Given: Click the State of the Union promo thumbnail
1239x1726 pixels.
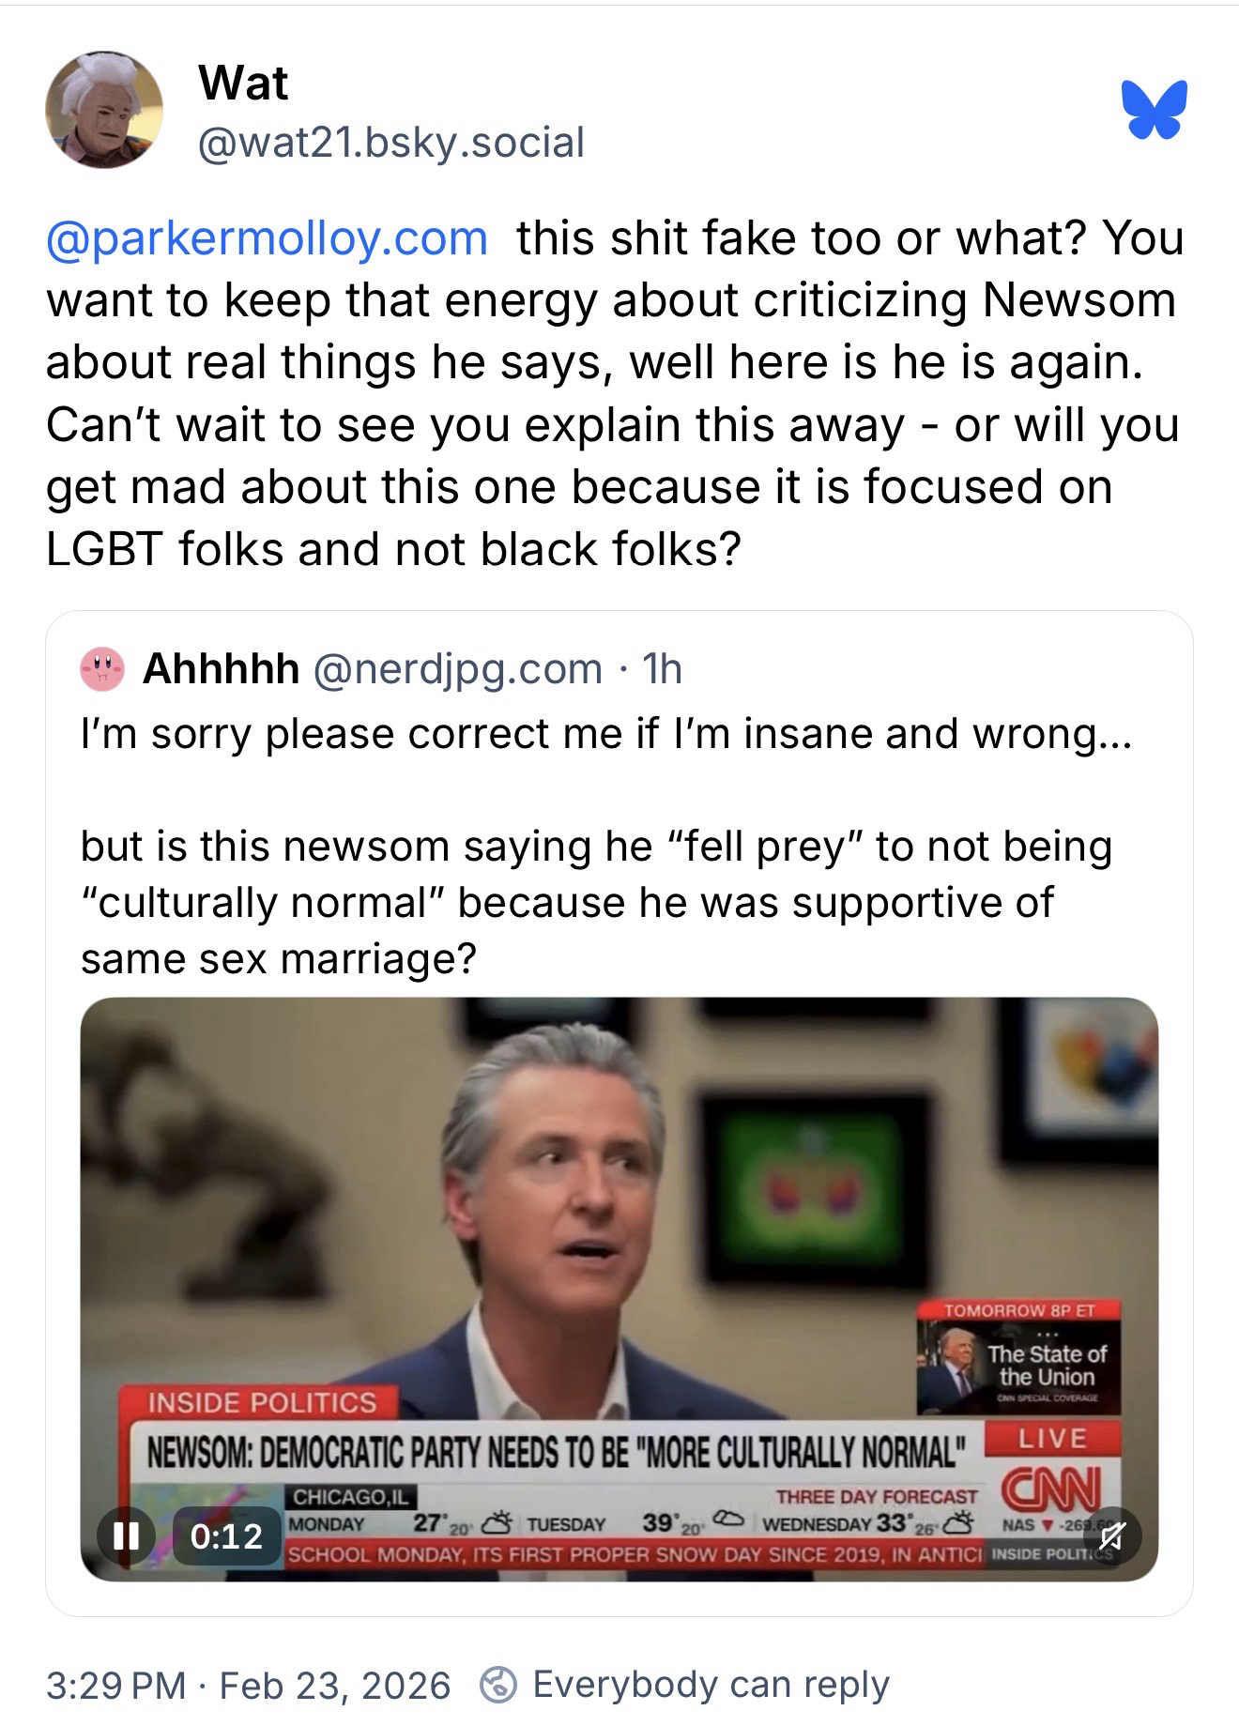Looking at the screenshot, I should pyautogui.click(x=1017, y=1357).
